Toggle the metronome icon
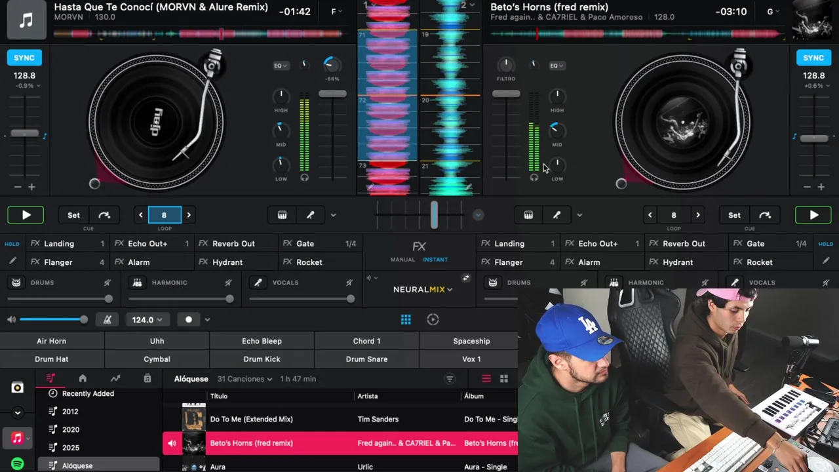The width and height of the screenshot is (839, 472). (107, 320)
